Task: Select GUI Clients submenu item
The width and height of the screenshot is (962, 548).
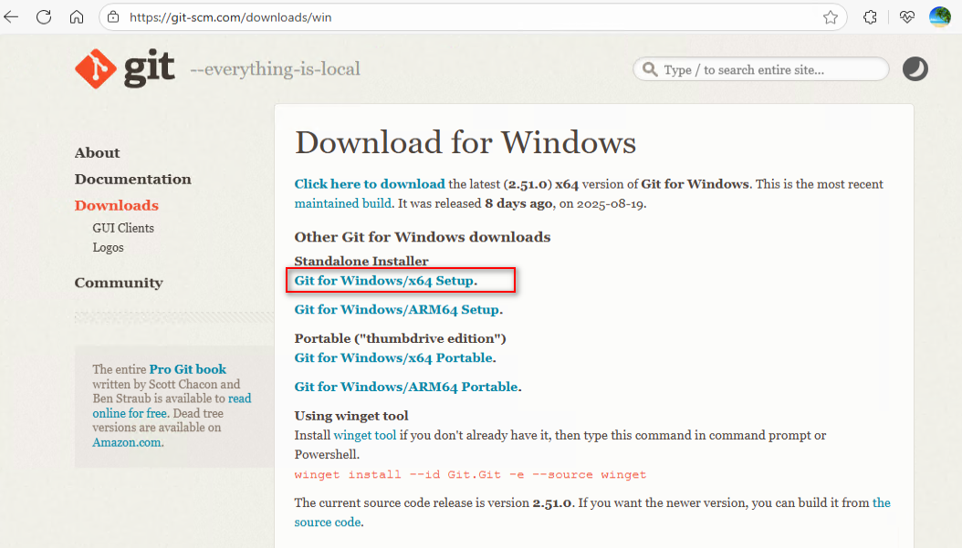Action: [x=123, y=228]
